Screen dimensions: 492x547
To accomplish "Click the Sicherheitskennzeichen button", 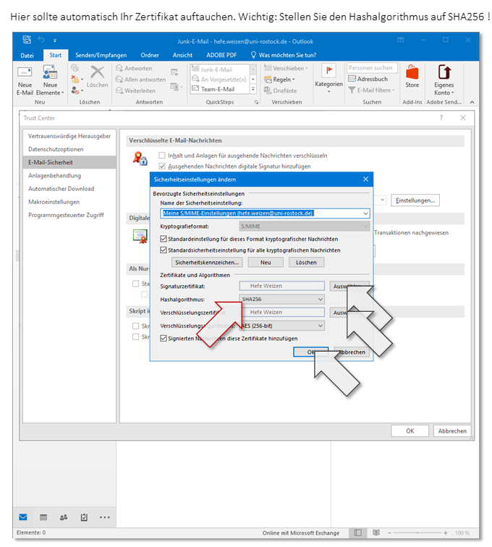I will tap(207, 263).
